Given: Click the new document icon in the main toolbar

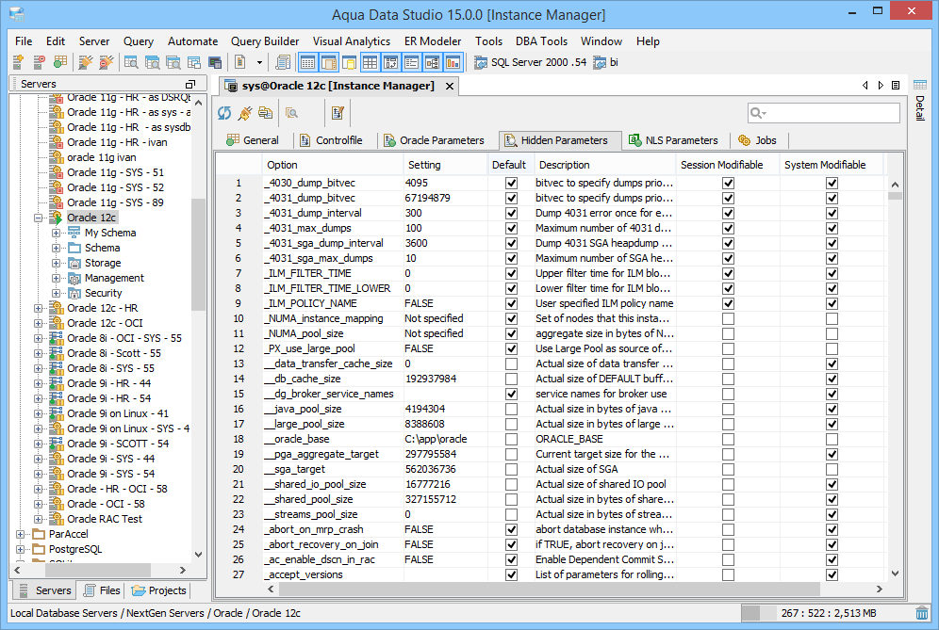Looking at the screenshot, I should click(x=240, y=62).
